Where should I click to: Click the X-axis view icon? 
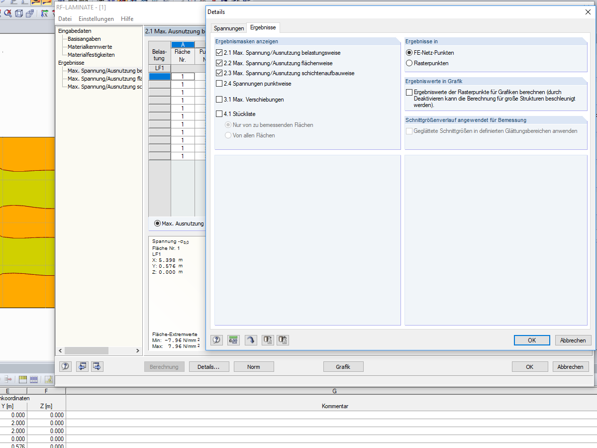44,13
